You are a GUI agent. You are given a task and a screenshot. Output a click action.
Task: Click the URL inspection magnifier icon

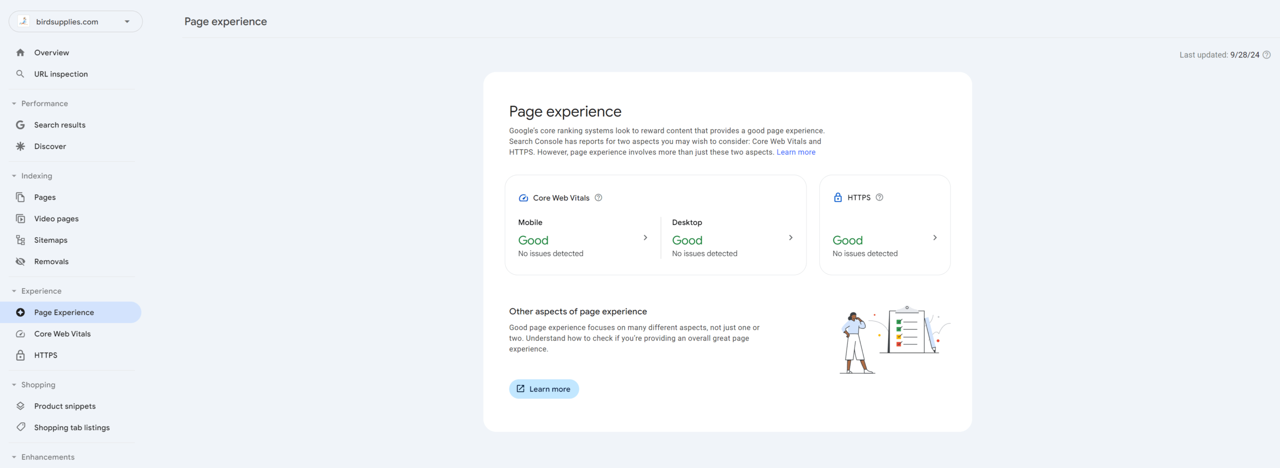20,74
